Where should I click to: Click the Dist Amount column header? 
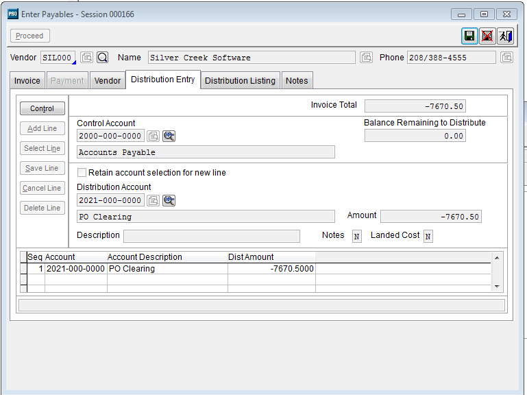click(271, 257)
